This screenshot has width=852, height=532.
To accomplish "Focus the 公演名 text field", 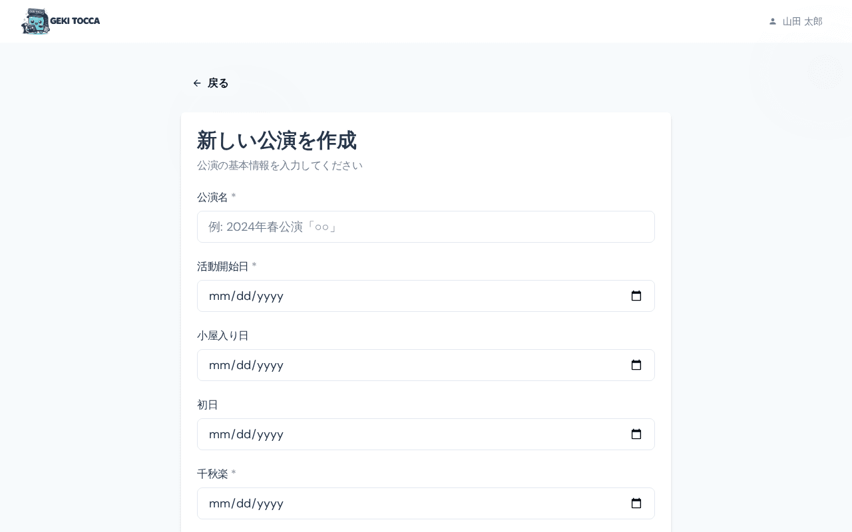I will coord(426,227).
